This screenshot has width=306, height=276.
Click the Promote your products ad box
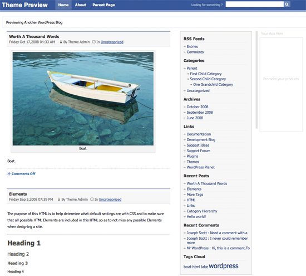281,85
